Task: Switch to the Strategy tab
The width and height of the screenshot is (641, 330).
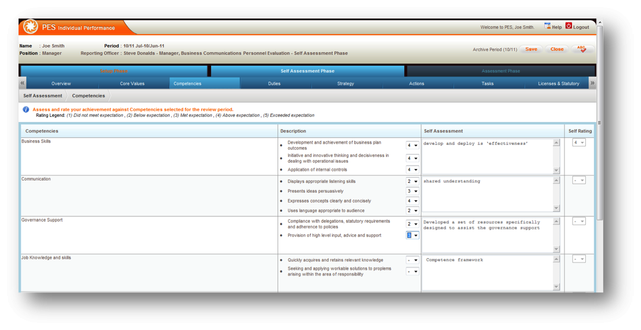Action: pos(345,83)
